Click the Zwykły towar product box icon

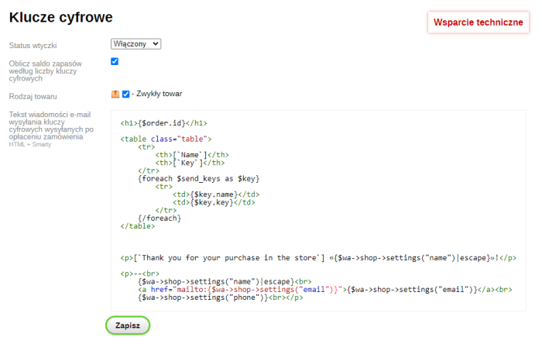(115, 95)
